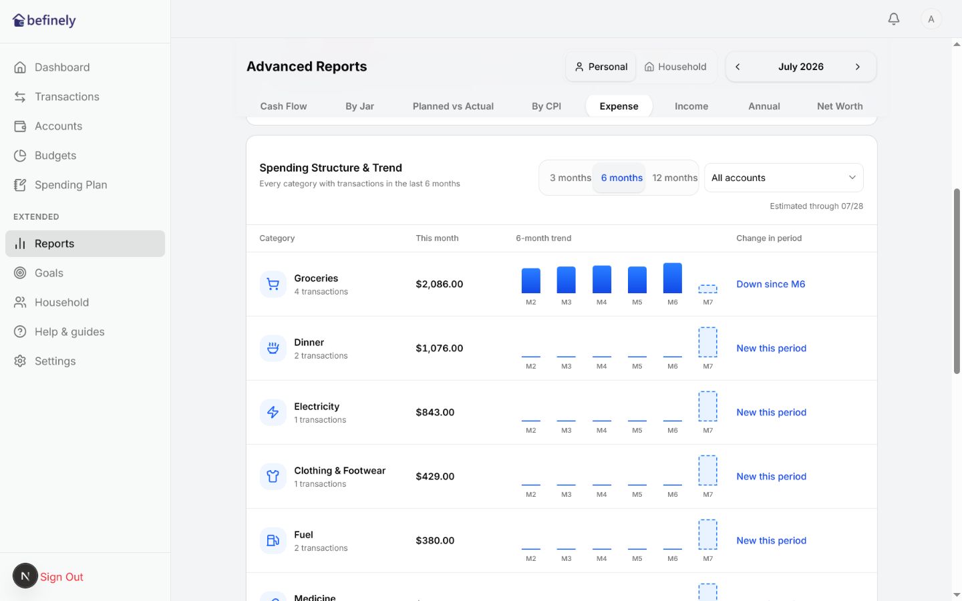Click the Clothing & Footwear category name

pos(339,471)
